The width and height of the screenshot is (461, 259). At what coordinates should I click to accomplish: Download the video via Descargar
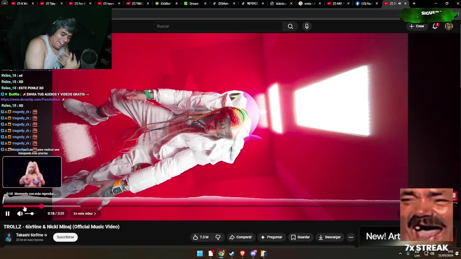coord(330,237)
